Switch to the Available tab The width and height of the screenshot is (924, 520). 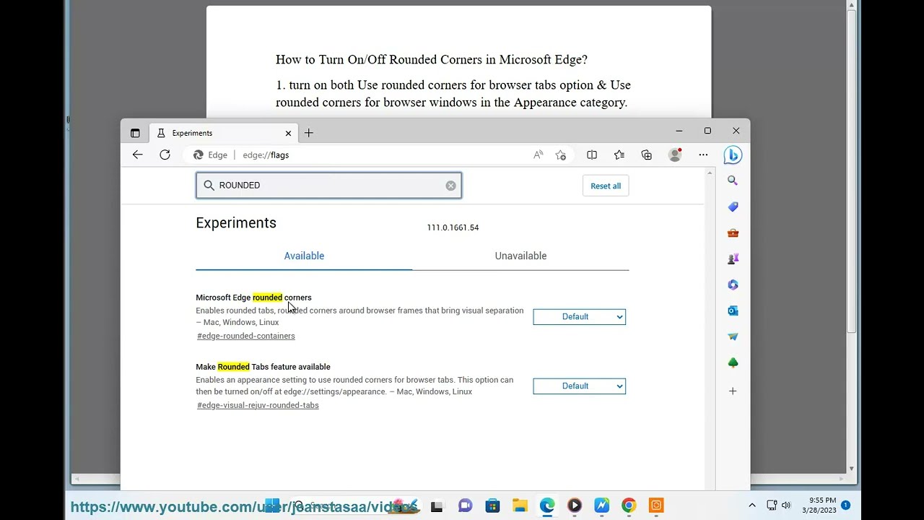point(304,256)
